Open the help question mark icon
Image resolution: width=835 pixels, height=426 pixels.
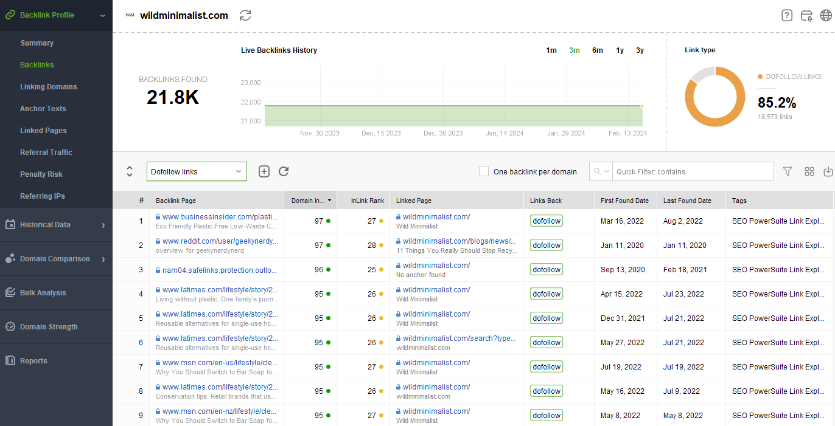click(787, 16)
